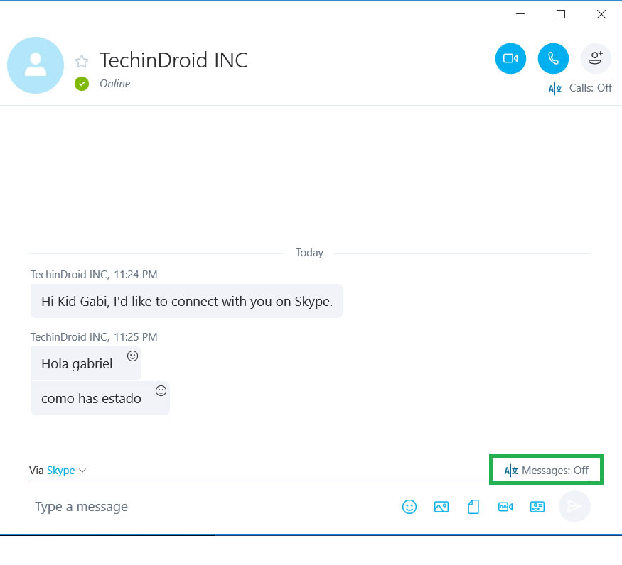The height and width of the screenshot is (565, 622).
Task: Toggle message translation Messages: Off
Action: point(546,471)
